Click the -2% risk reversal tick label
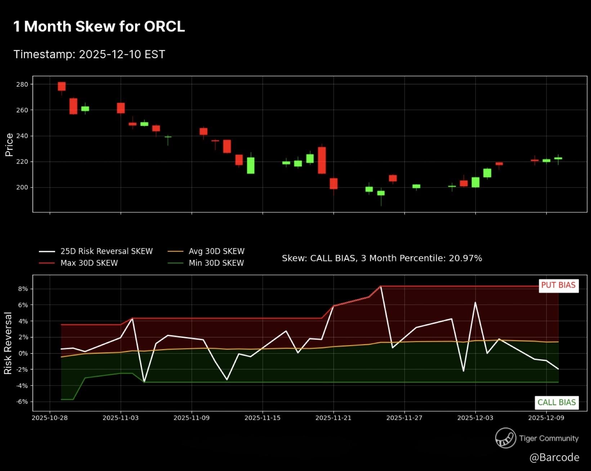591x471 pixels. 22,370
